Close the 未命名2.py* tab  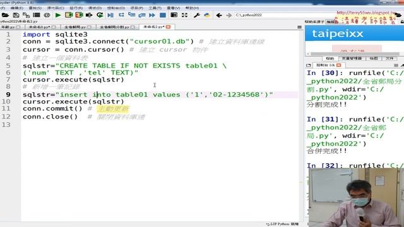point(169,26)
